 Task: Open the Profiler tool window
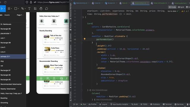pyautogui.click(x=93, y=104)
